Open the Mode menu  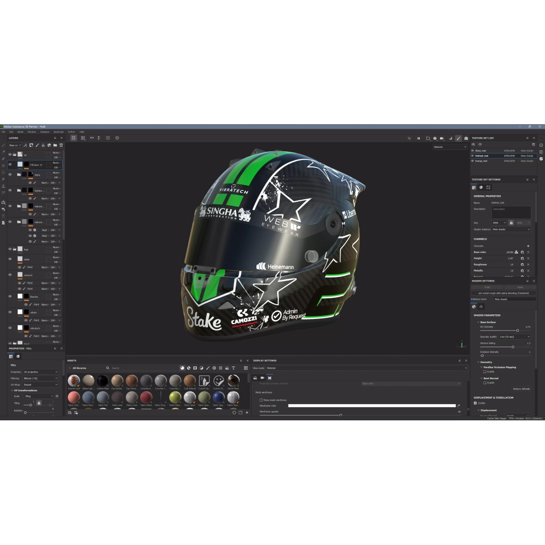(21, 132)
